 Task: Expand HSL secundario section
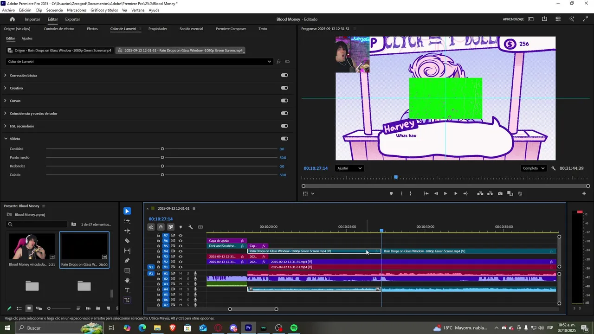tap(5, 126)
